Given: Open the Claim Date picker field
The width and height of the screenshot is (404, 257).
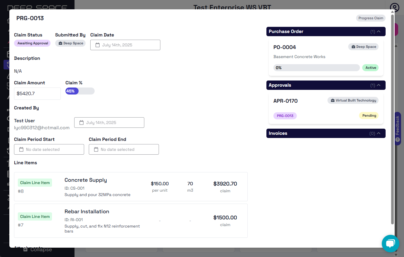Looking at the screenshot, I should coord(125,45).
